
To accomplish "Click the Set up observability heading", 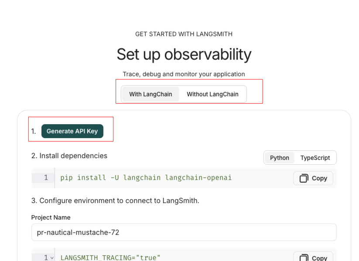I will (184, 54).
